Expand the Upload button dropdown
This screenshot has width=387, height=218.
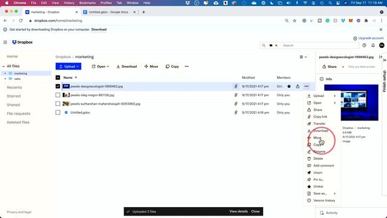coord(78,67)
